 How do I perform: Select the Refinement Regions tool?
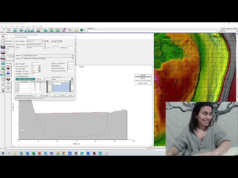(x=39, y=30)
